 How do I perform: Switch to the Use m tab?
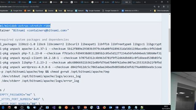coord(85,2)
